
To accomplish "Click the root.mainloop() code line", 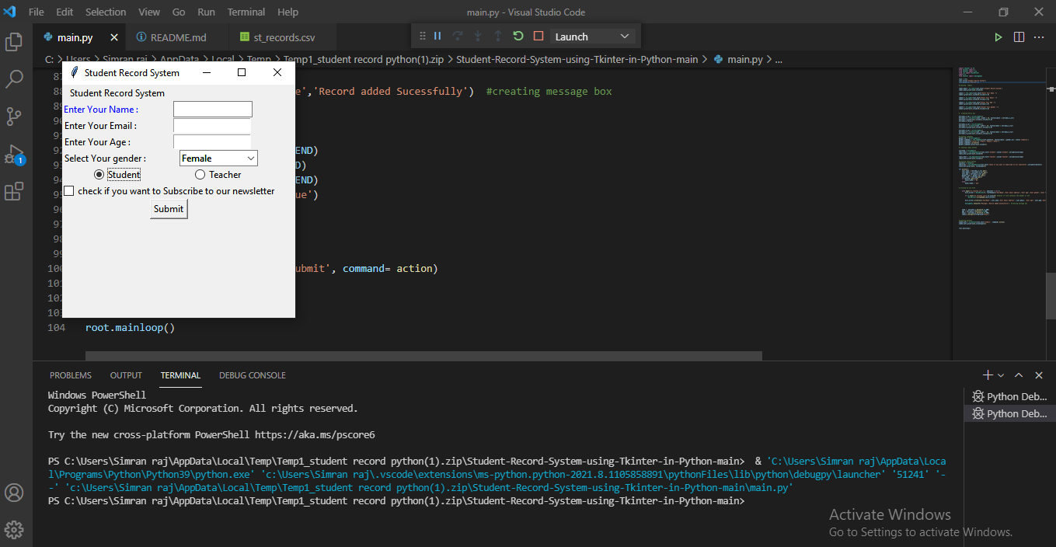I will coord(130,327).
